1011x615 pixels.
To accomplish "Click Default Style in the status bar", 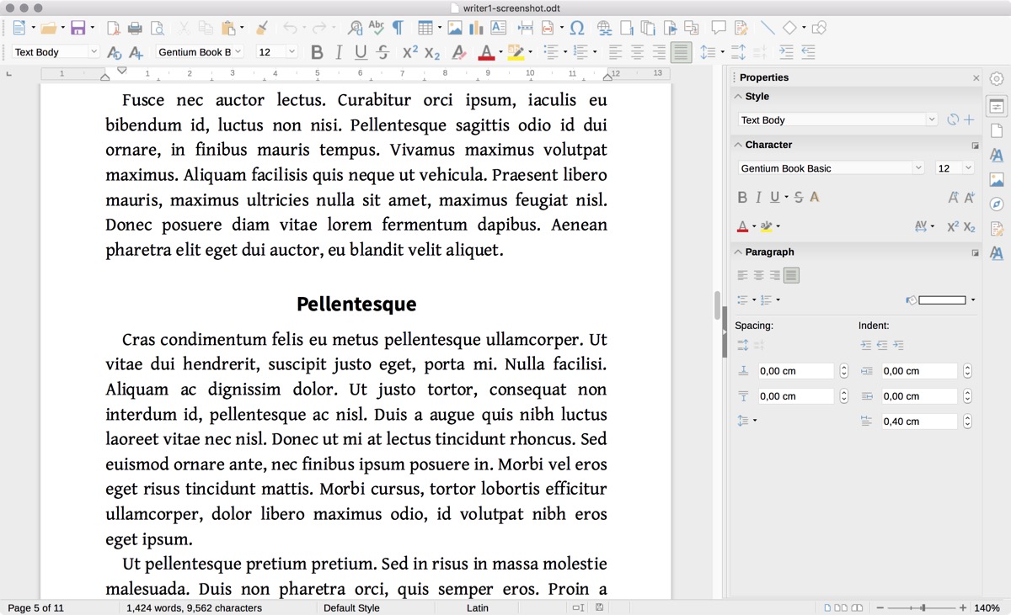I will (x=351, y=607).
